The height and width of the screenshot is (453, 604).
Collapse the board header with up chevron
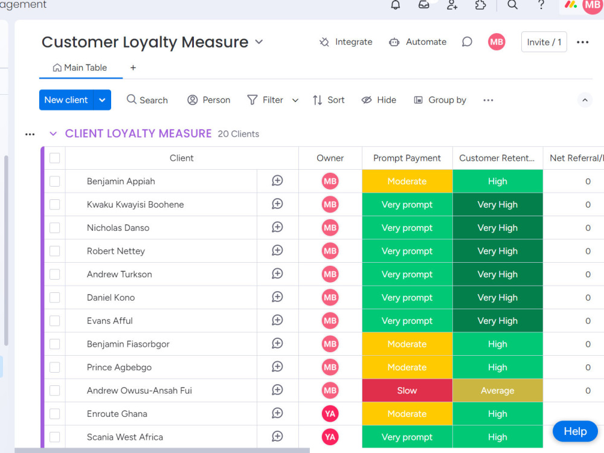pyautogui.click(x=585, y=100)
